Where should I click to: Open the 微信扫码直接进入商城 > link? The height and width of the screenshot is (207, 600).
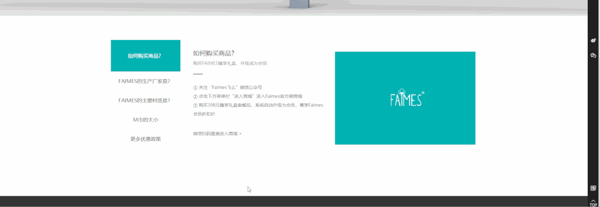click(217, 134)
